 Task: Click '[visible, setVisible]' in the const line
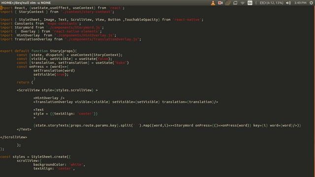[x=51, y=59]
